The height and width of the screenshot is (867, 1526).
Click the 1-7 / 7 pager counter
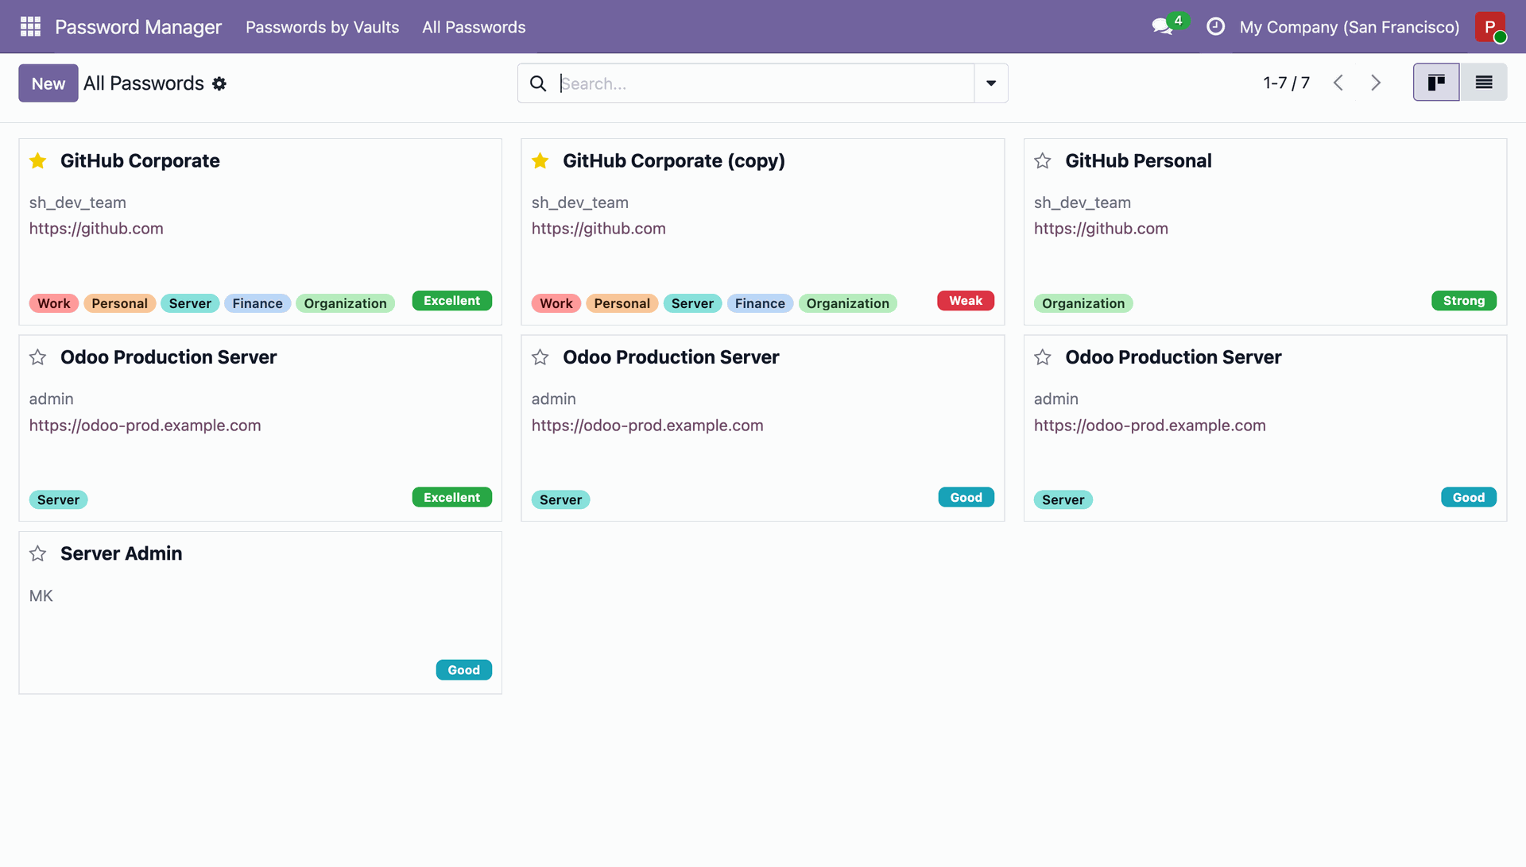(1286, 83)
